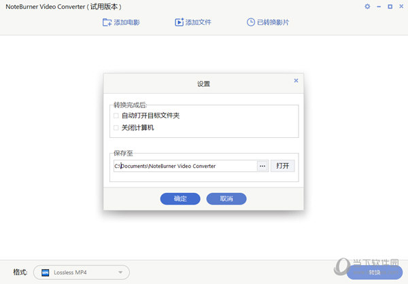408x284 pixels.
Task: Maximize the NoteBurner window
Action: point(390,7)
